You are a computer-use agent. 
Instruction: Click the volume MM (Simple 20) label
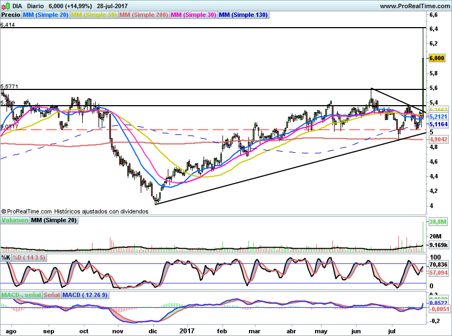point(54,220)
